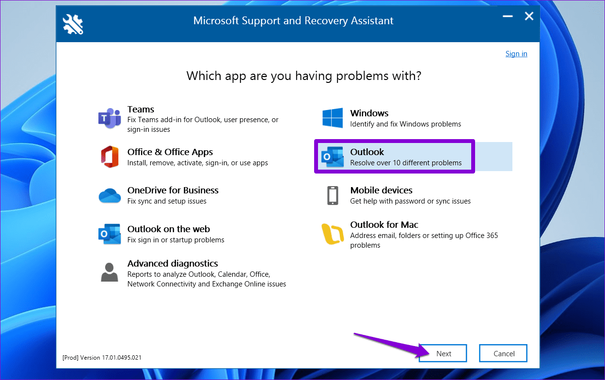The image size is (605, 380).
Task: Click 'Identify and fix Windows problems' description
Action: (x=406, y=124)
